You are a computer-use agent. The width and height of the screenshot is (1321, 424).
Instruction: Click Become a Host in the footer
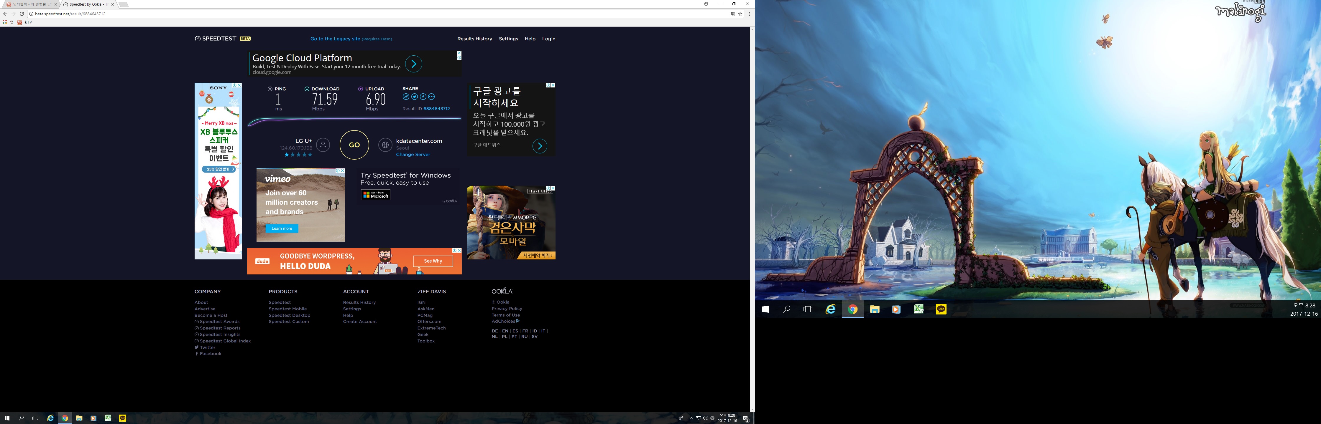[x=211, y=315]
